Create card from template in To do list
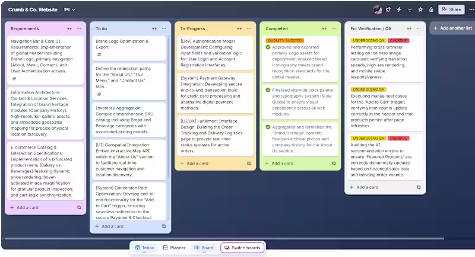Image resolution: width=475 pixels, height=257 pixels. pyautogui.click(x=164, y=226)
